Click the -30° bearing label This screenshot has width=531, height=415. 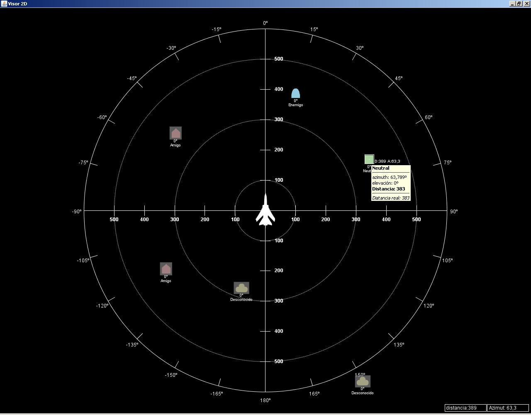point(171,48)
